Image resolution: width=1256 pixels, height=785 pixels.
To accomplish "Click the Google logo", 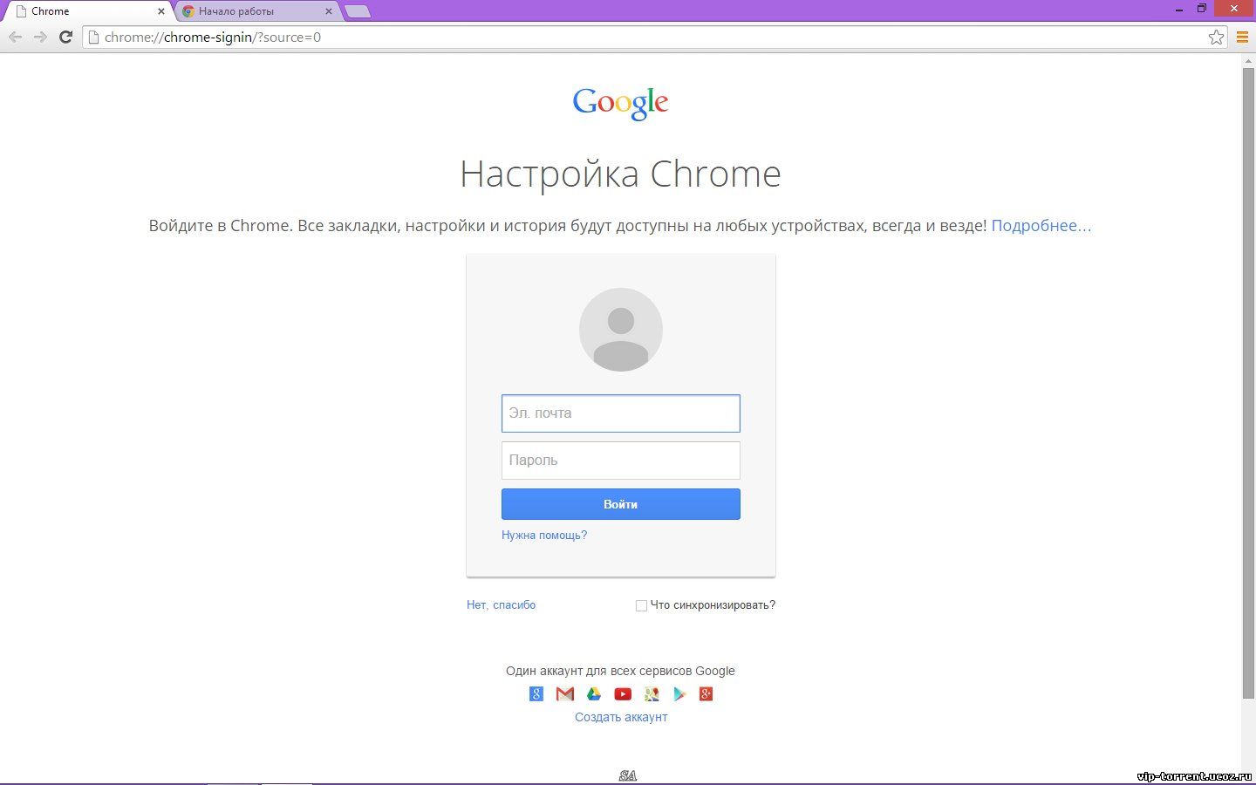I will click(621, 103).
